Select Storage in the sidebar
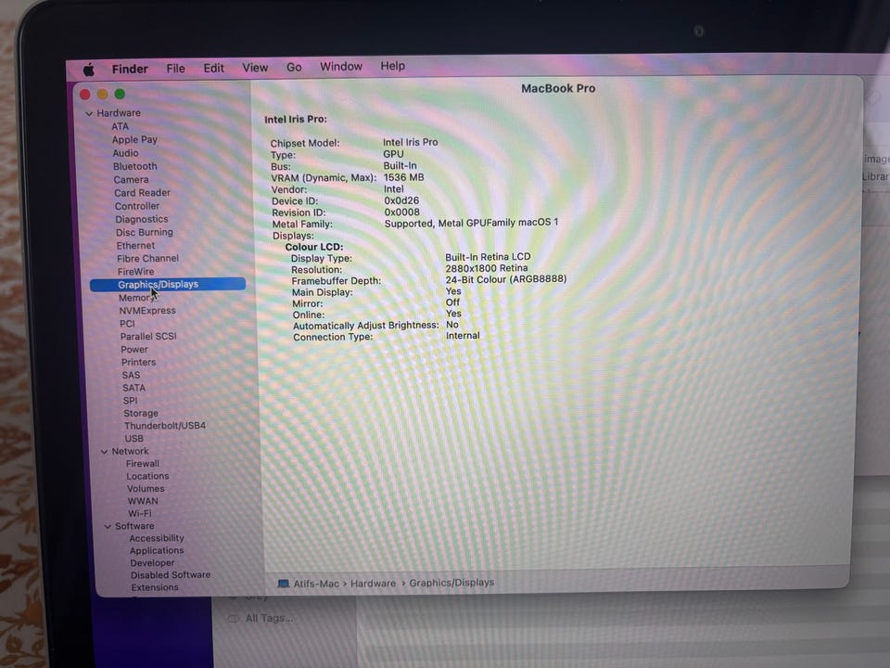Viewport: 890px width, 668px height. 141,414
